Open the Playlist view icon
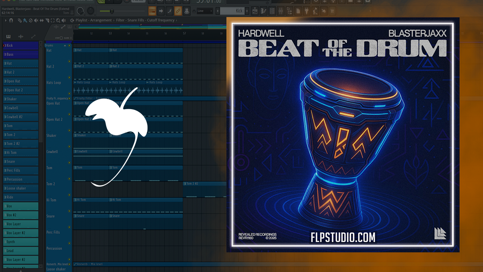483x272 pixels. coord(255,11)
